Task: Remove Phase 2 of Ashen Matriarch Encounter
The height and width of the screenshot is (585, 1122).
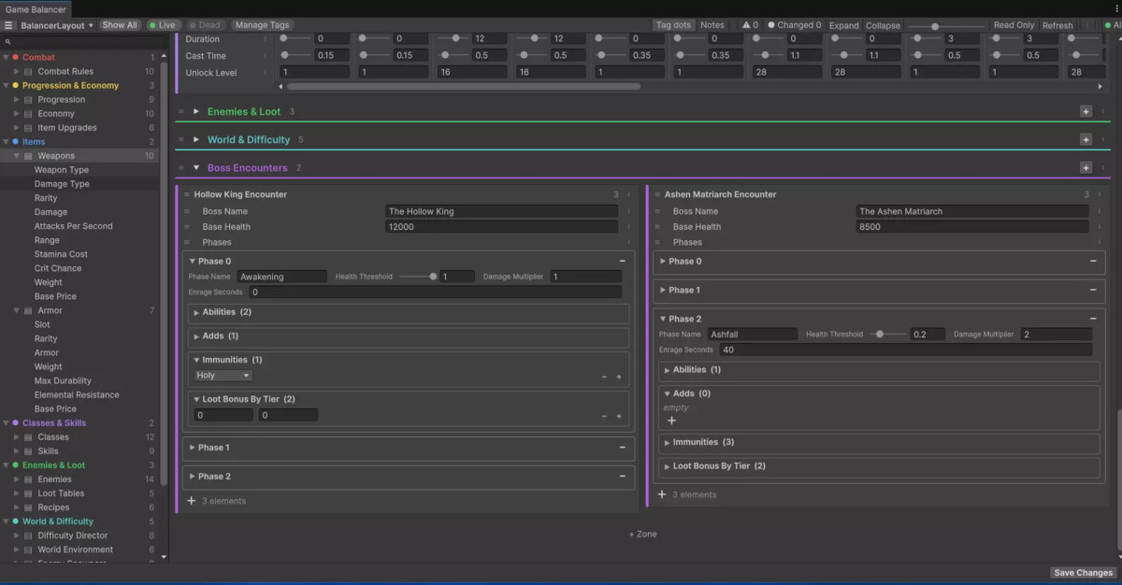Action: click(x=1093, y=319)
